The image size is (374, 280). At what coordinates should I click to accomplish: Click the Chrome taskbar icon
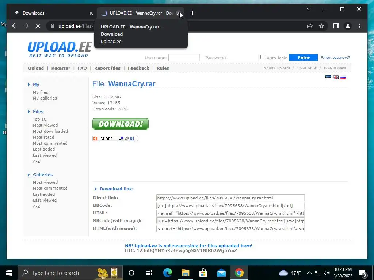point(239,273)
